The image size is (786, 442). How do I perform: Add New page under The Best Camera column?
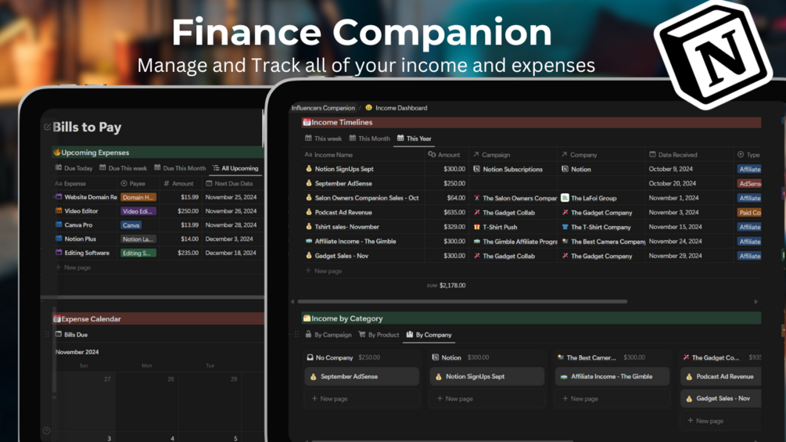pyautogui.click(x=612, y=399)
